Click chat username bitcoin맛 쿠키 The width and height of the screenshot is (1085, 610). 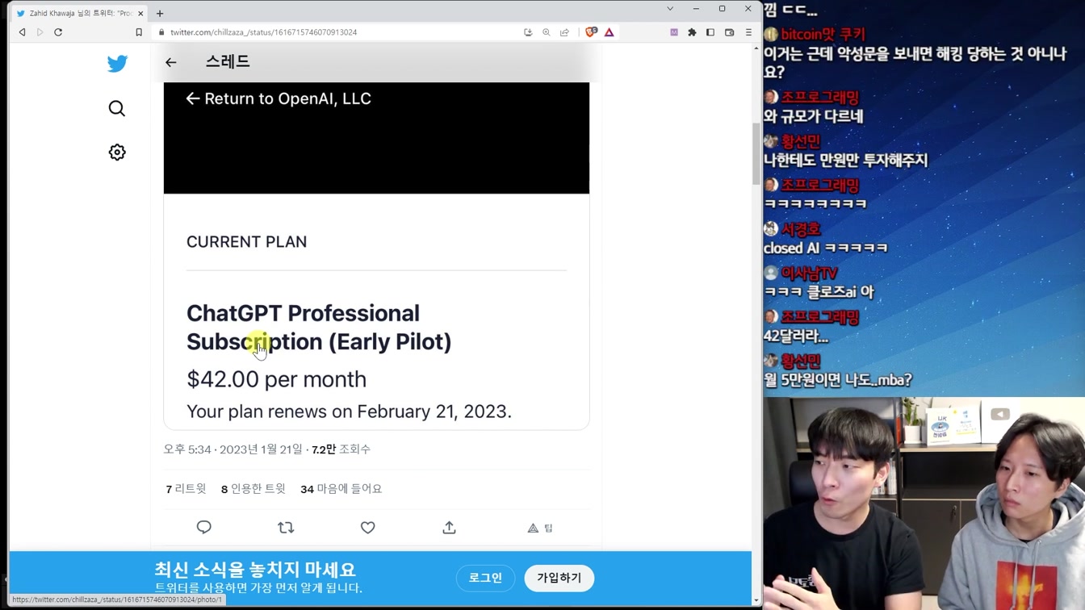coord(823,35)
